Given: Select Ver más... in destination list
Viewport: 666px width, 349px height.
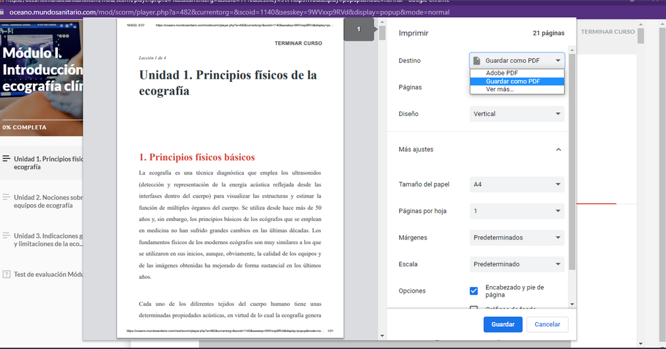Looking at the screenshot, I should [517, 89].
